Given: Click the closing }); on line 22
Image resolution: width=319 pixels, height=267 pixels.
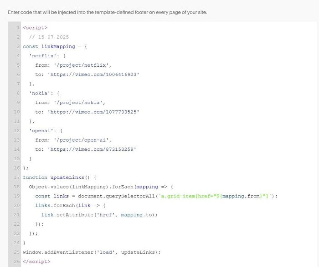Looking at the screenshot, I should click(x=40, y=224).
